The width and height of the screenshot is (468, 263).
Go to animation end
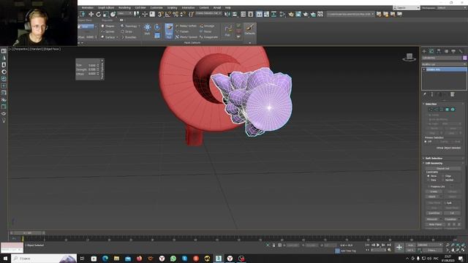[x=389, y=245]
